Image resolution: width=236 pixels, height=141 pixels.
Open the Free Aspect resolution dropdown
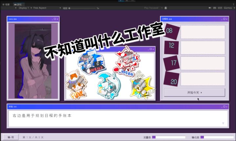pyautogui.click(x=47, y=8)
